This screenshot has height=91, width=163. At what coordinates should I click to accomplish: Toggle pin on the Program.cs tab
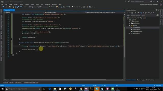12,10
